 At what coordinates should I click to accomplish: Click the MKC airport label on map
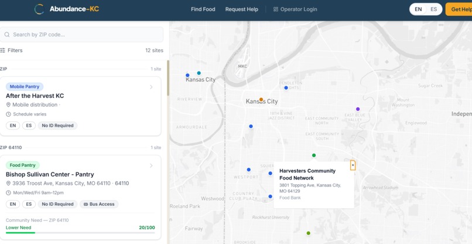(x=242, y=66)
